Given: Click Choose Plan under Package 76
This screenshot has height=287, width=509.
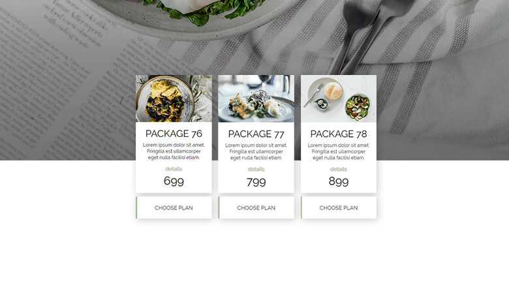Looking at the screenshot, I should (x=174, y=207).
